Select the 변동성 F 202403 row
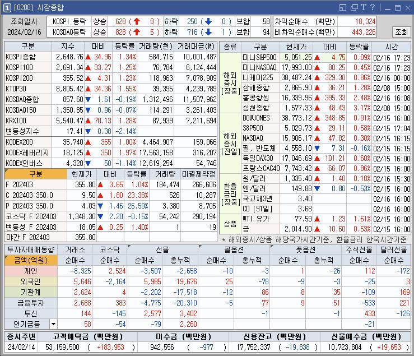This screenshot has width=414, height=356. click(x=110, y=227)
